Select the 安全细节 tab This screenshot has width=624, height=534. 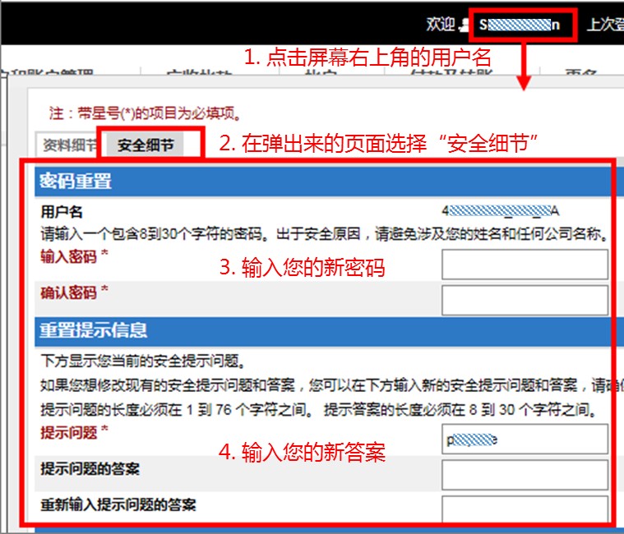click(146, 145)
